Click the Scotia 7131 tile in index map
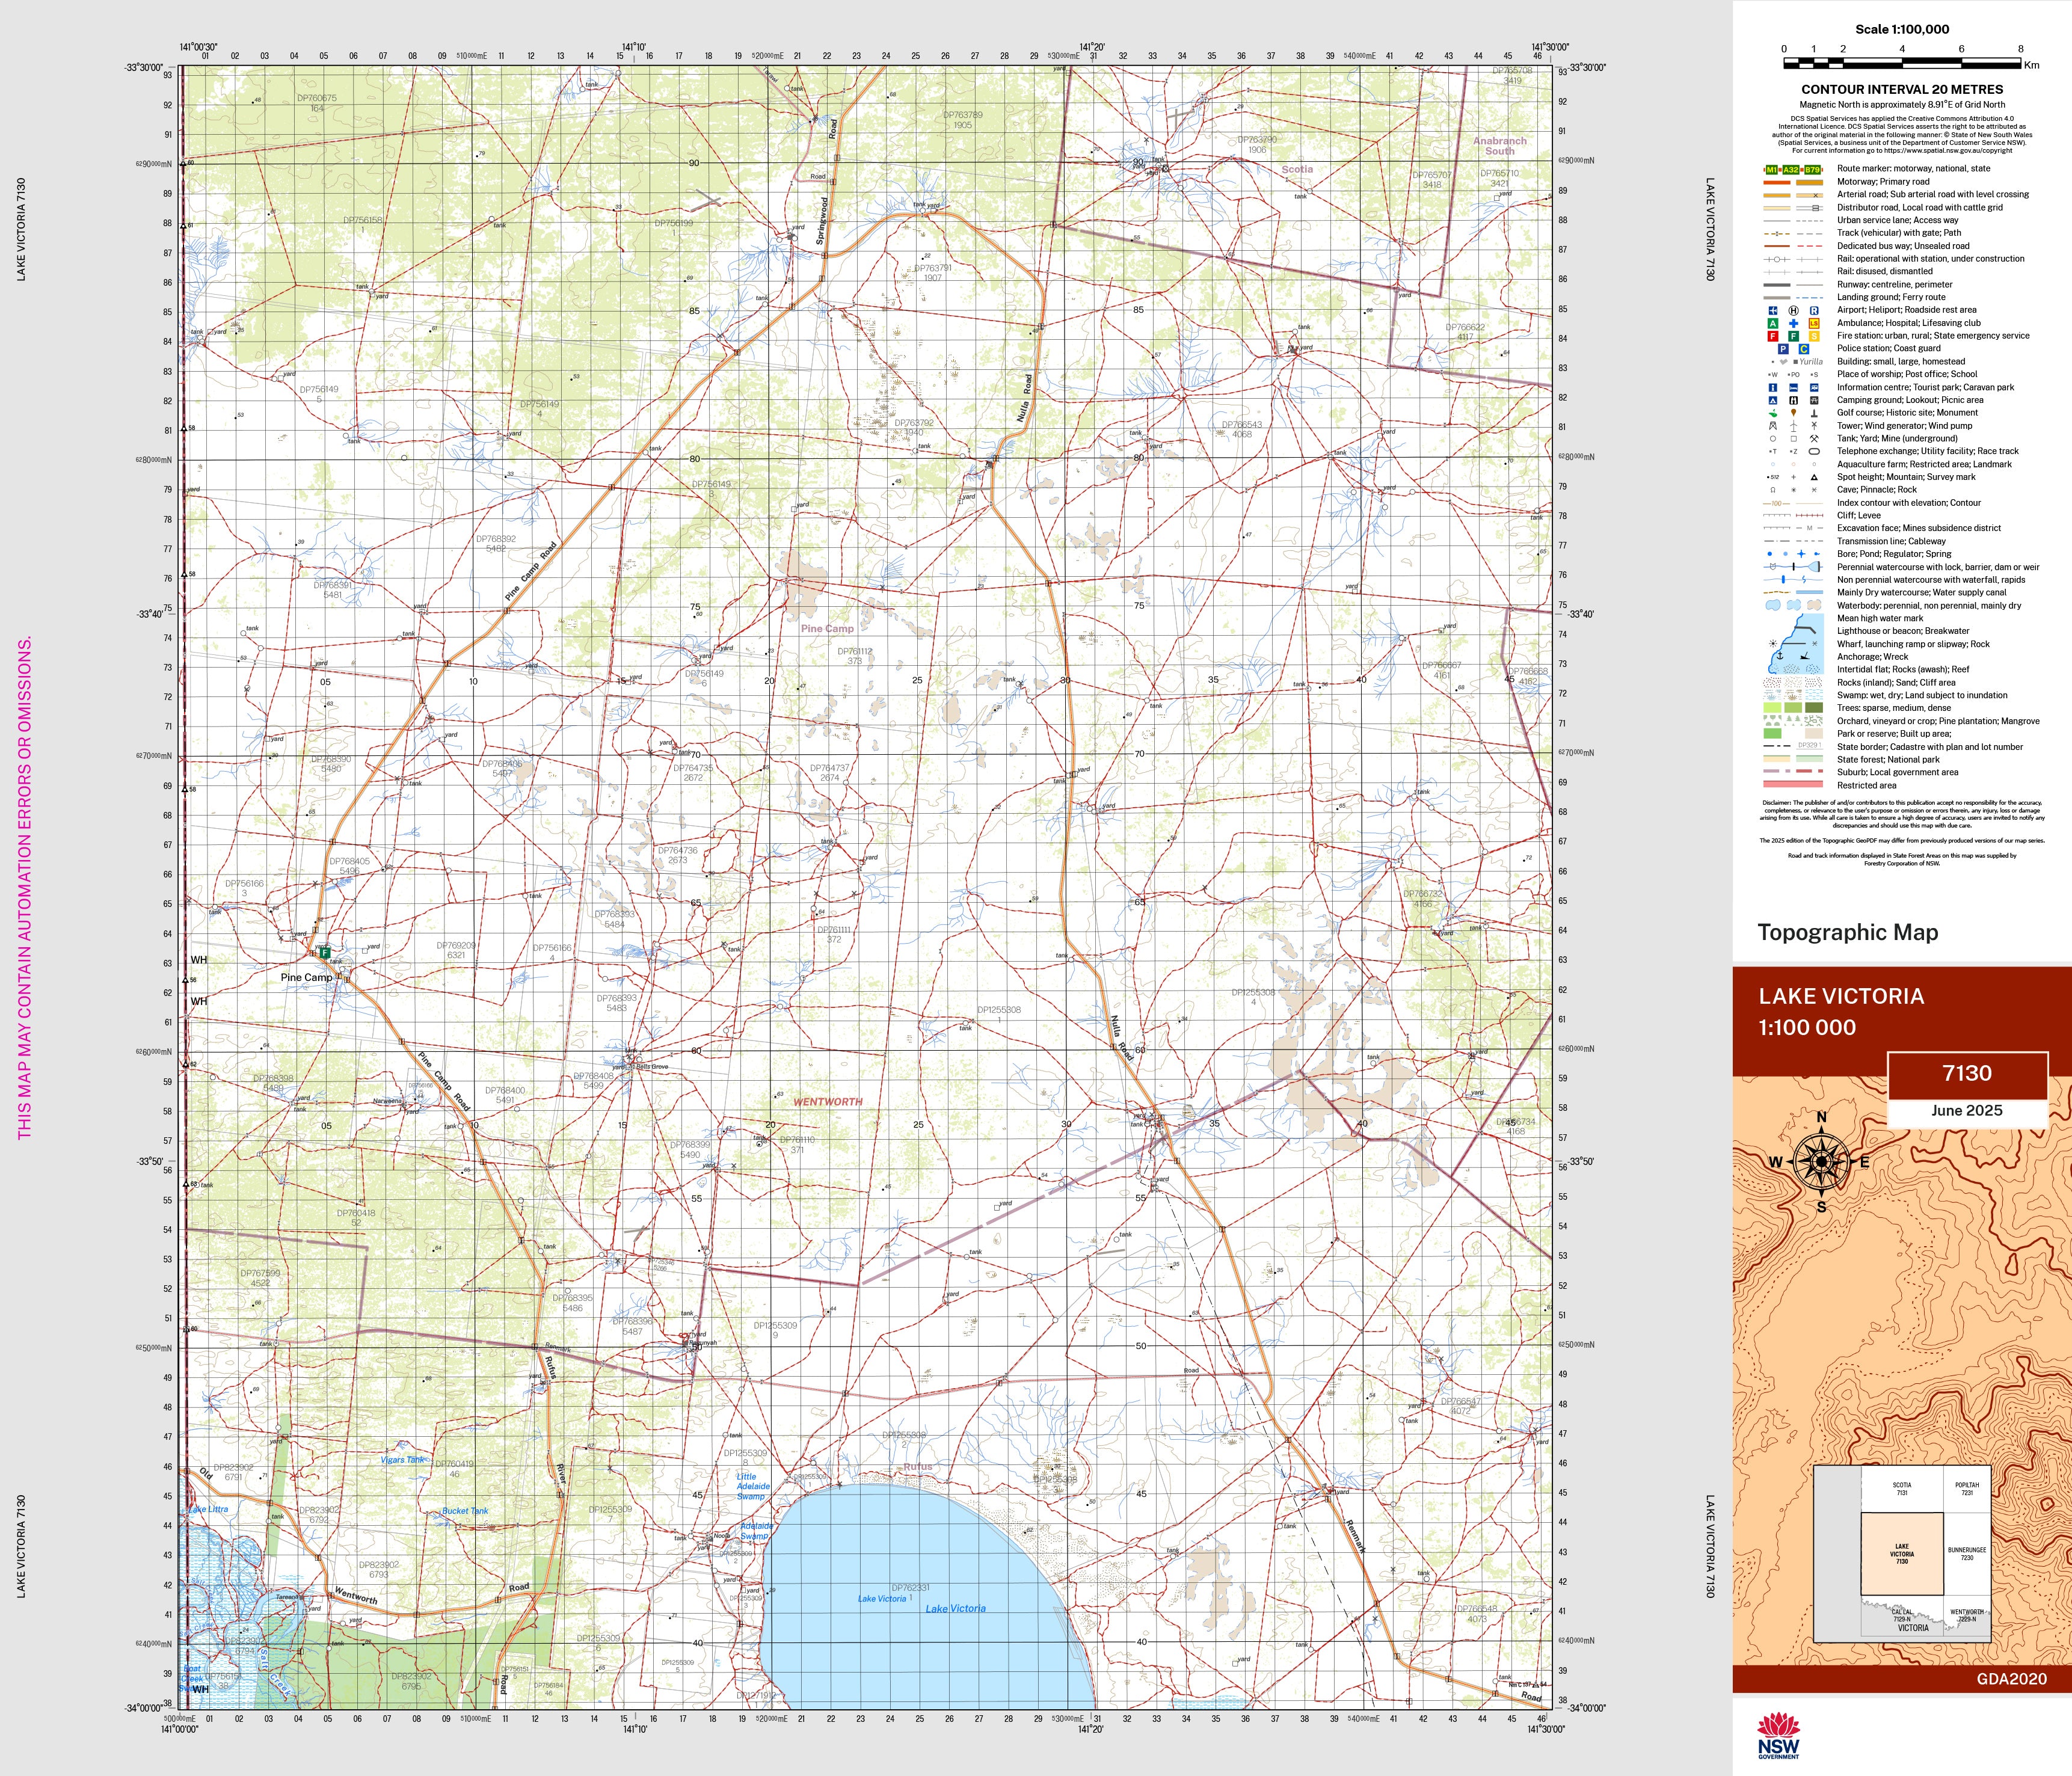Screen dimensions: 2072x1776 (1902, 1489)
